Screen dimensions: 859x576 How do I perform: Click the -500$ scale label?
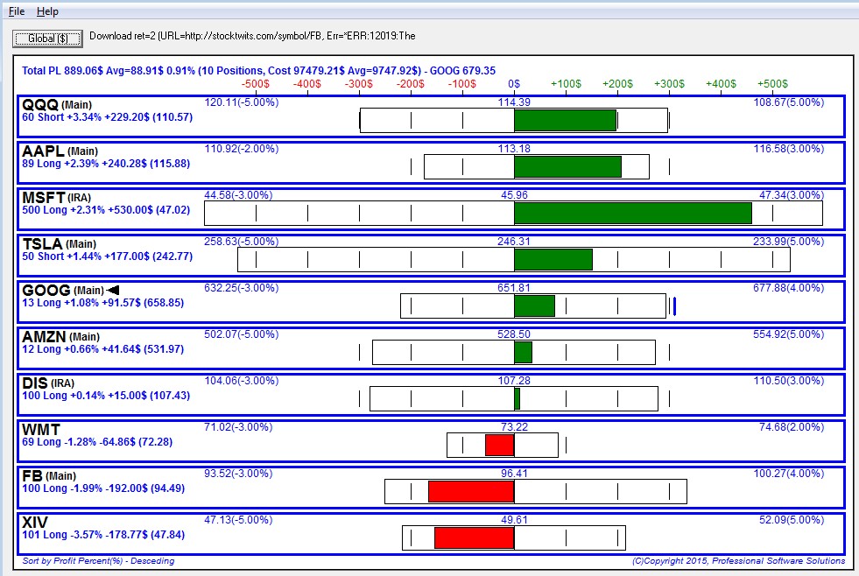coord(256,84)
